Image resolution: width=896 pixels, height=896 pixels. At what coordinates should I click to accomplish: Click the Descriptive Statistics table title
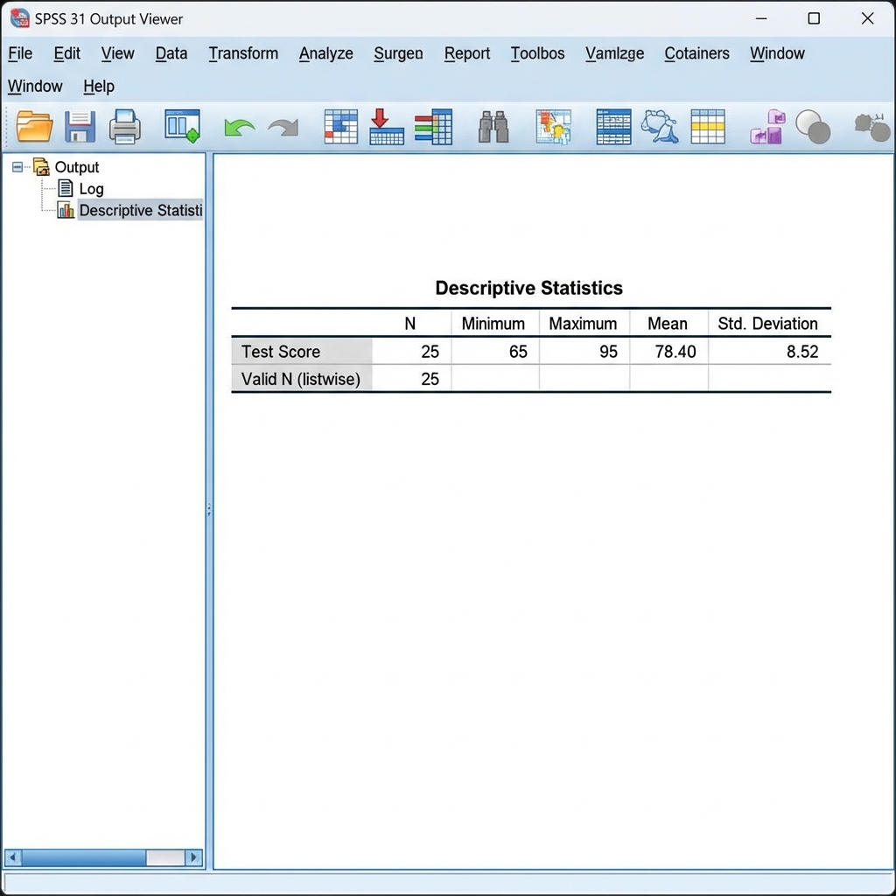pyautogui.click(x=528, y=288)
